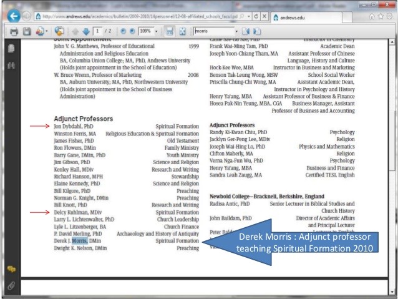Click the Save a copy floppy icon
Image resolution: width=398 pixels, height=299 pixels.
(27, 31)
